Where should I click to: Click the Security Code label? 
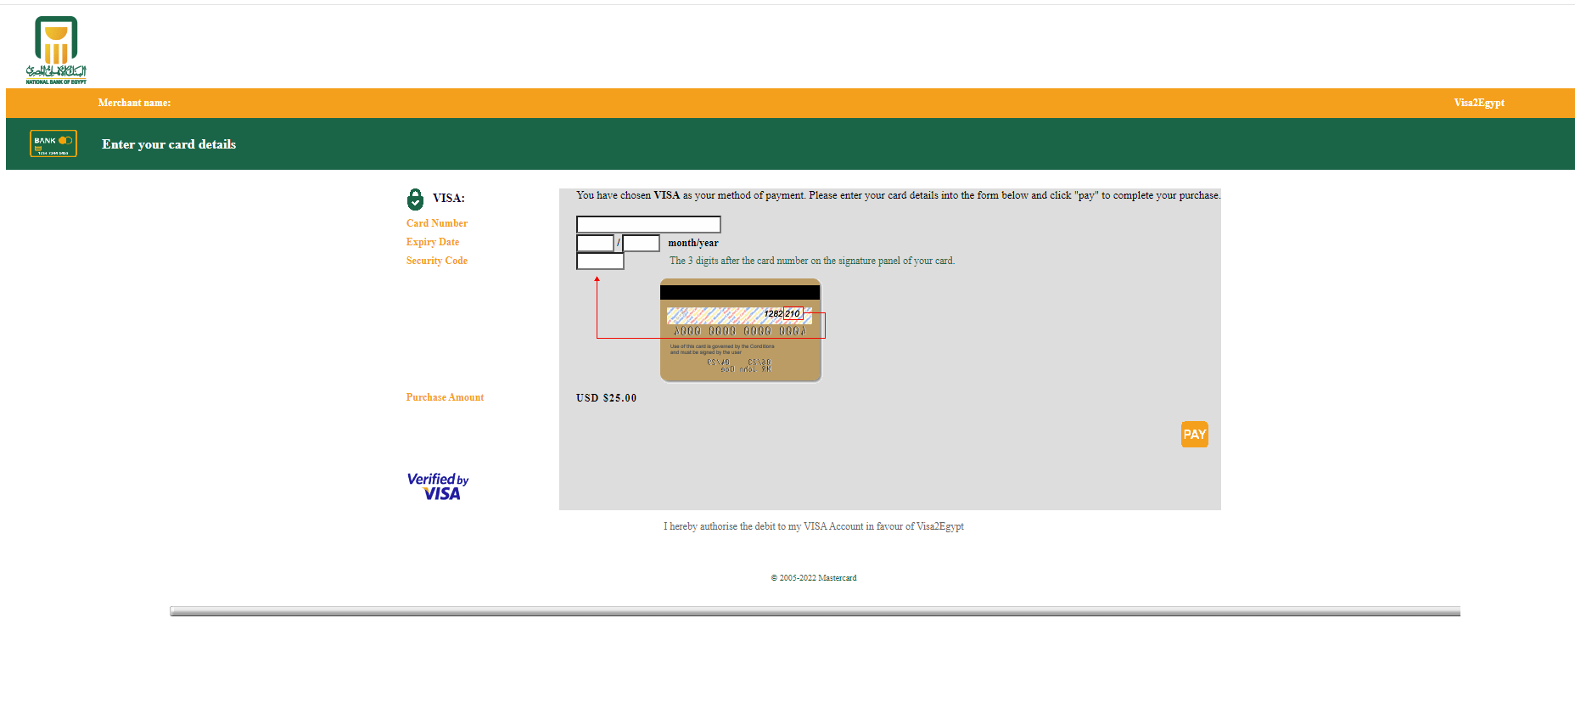[x=437, y=261]
